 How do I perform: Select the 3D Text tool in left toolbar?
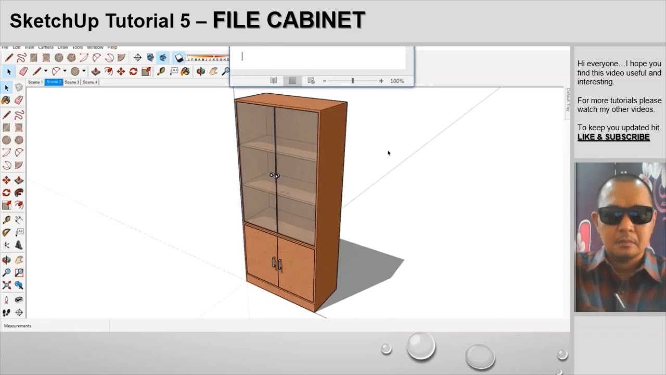pyautogui.click(x=19, y=245)
